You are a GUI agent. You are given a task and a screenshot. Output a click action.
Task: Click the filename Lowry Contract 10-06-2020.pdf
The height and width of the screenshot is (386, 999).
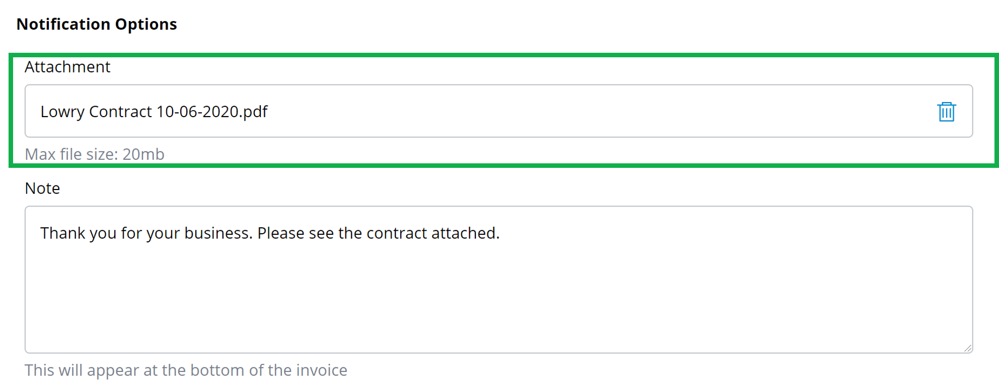coord(155,112)
